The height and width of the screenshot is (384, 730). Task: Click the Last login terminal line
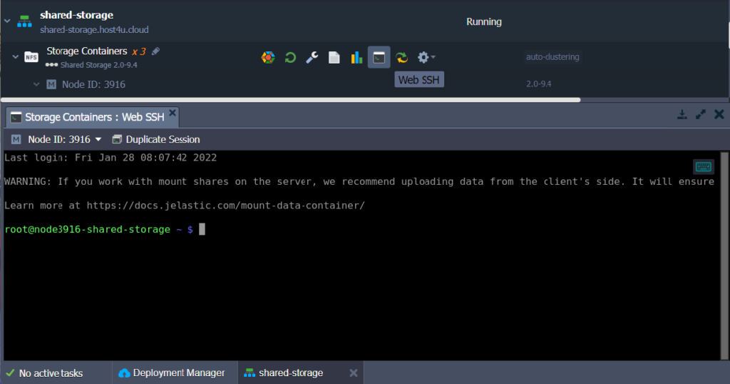[x=110, y=158]
